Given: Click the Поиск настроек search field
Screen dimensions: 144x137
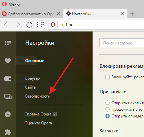Looking at the screenshot, I should pyautogui.click(x=121, y=43).
